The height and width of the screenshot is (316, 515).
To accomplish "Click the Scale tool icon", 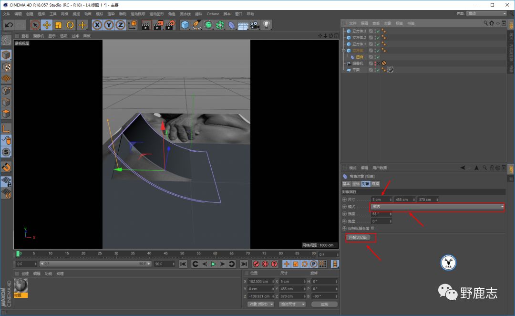I will [x=59, y=25].
